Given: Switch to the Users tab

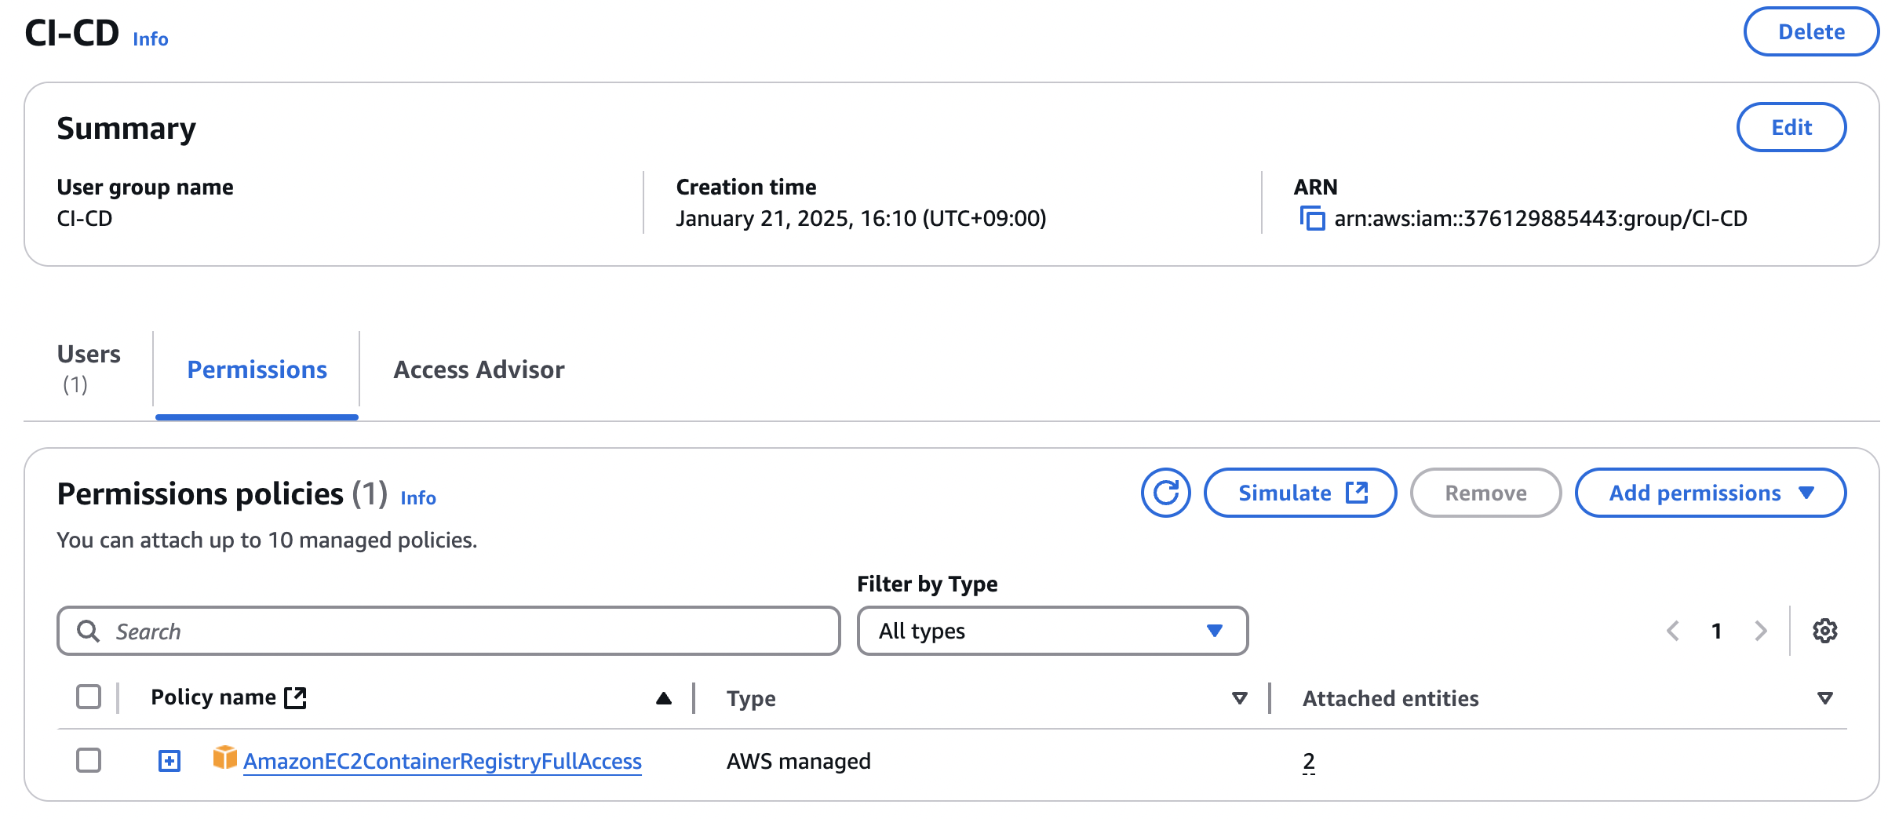Looking at the screenshot, I should pyautogui.click(x=89, y=369).
